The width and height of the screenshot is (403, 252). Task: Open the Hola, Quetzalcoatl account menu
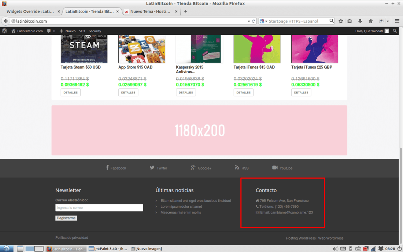(372, 31)
